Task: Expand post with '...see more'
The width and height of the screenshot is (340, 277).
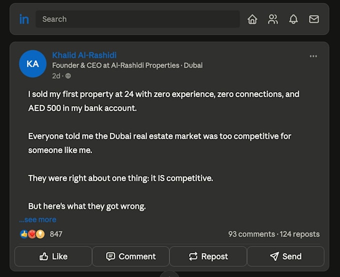Action: click(x=37, y=220)
